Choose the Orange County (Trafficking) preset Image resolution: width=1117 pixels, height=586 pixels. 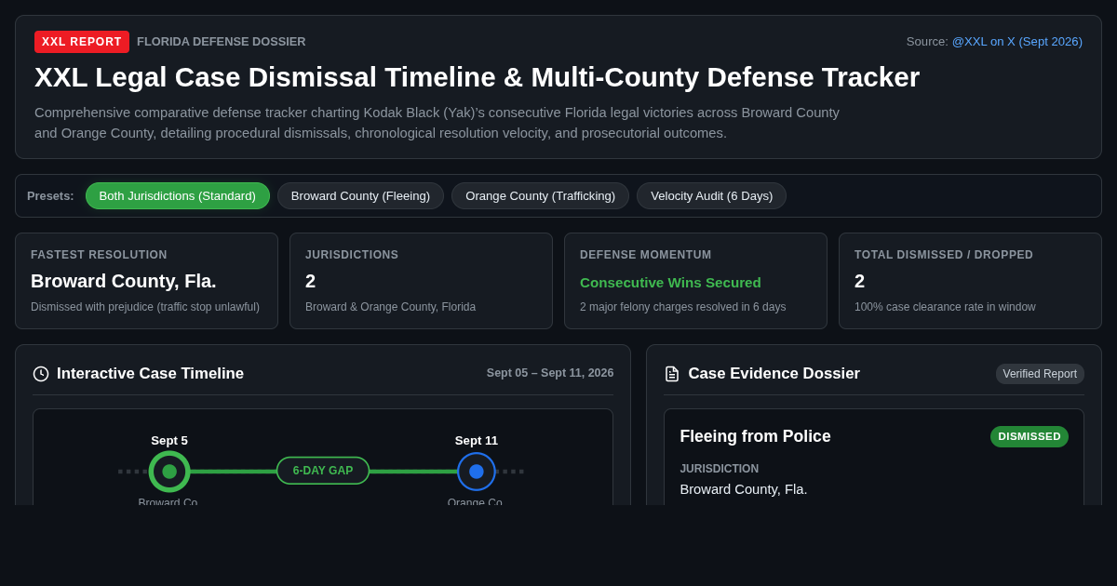(540, 195)
